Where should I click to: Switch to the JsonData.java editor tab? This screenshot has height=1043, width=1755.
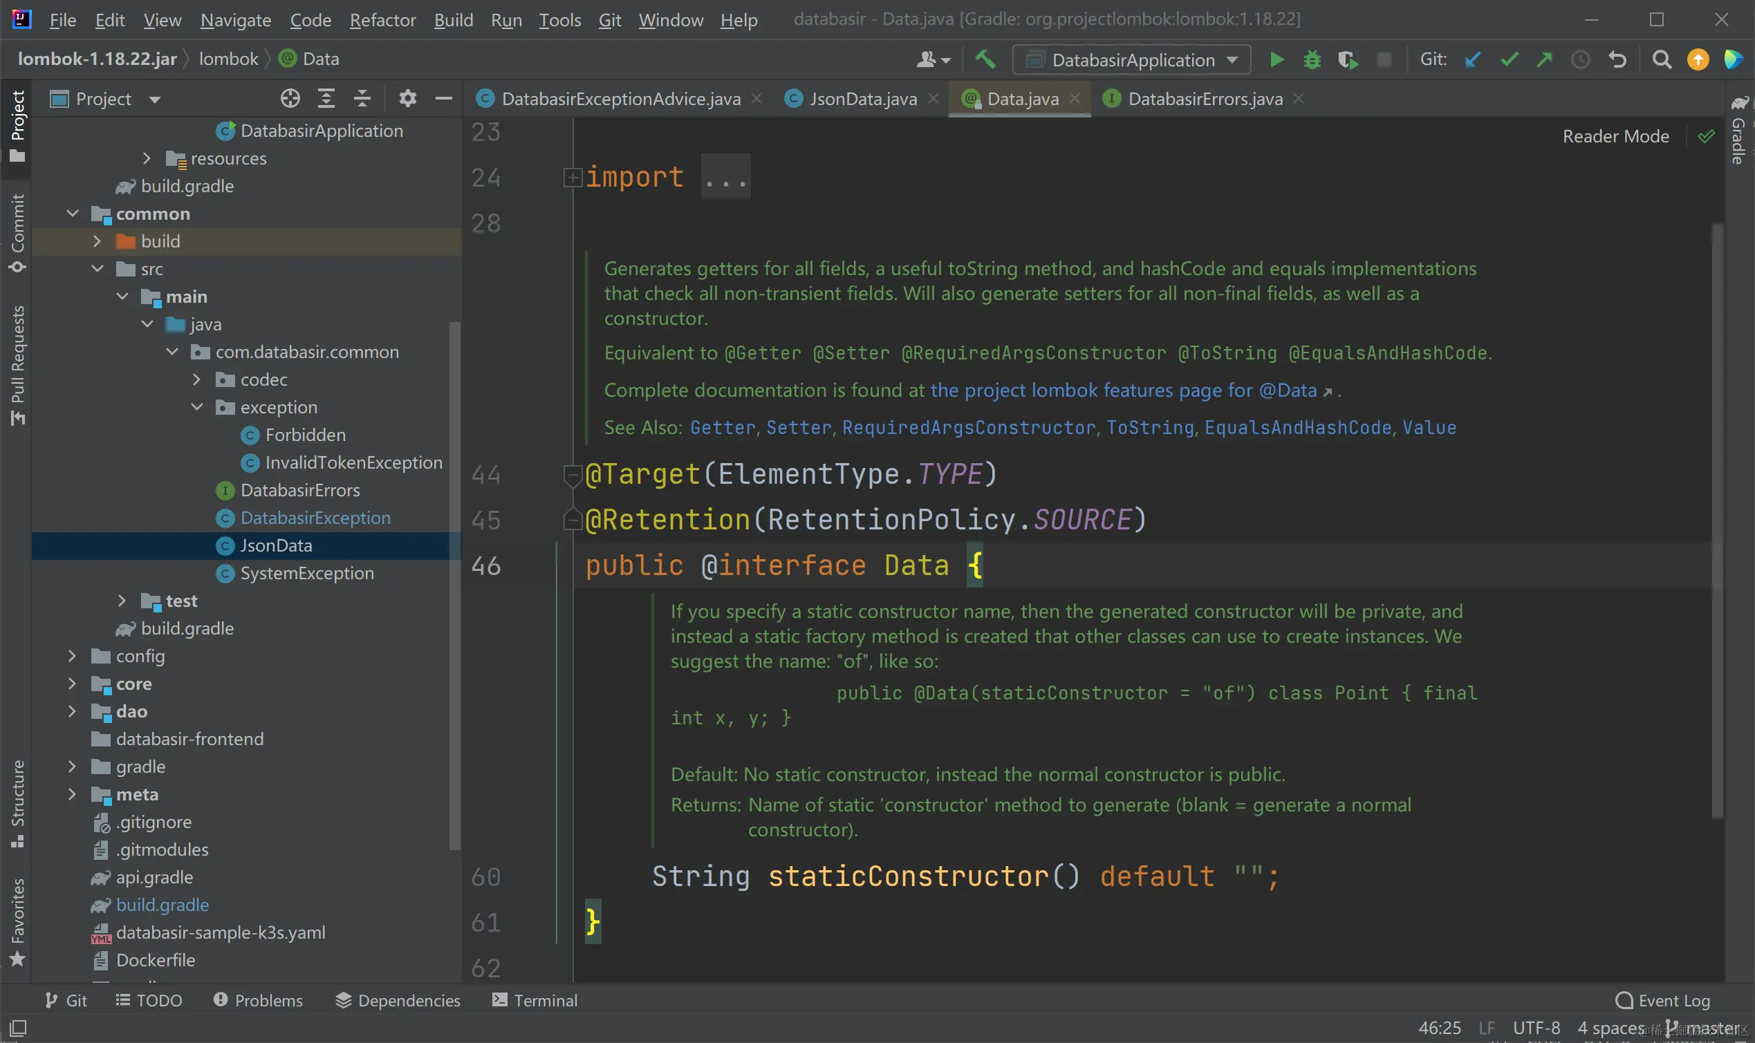click(862, 98)
